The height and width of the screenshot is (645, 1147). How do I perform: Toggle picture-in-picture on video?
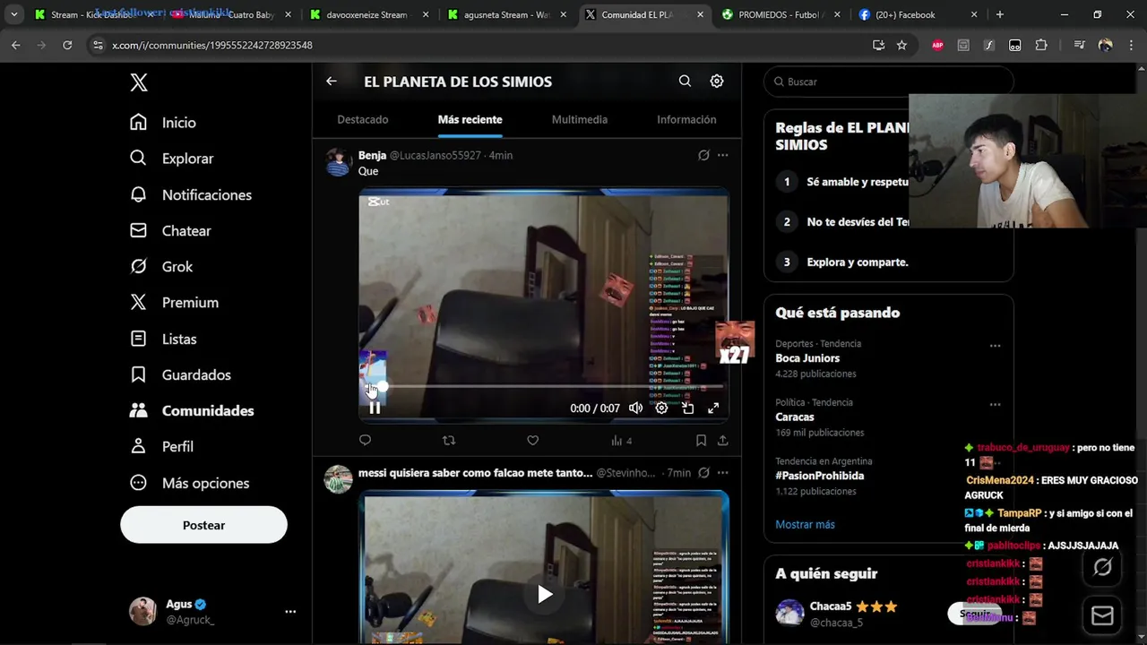click(x=687, y=408)
